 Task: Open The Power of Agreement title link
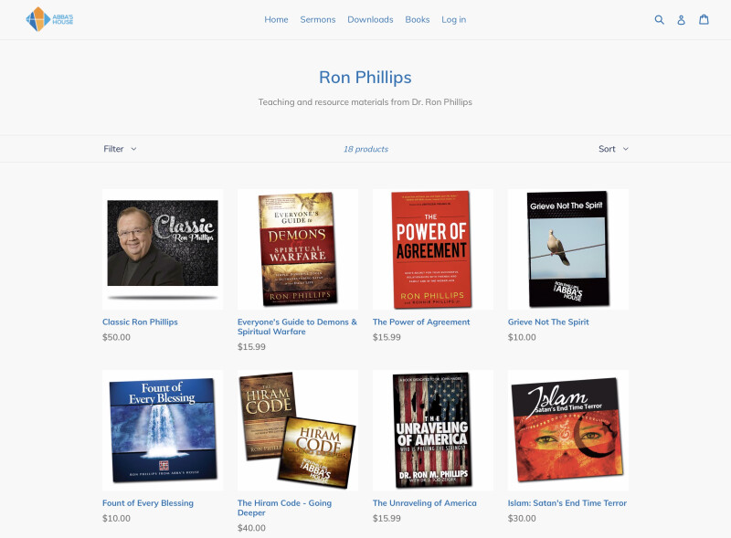coord(421,322)
